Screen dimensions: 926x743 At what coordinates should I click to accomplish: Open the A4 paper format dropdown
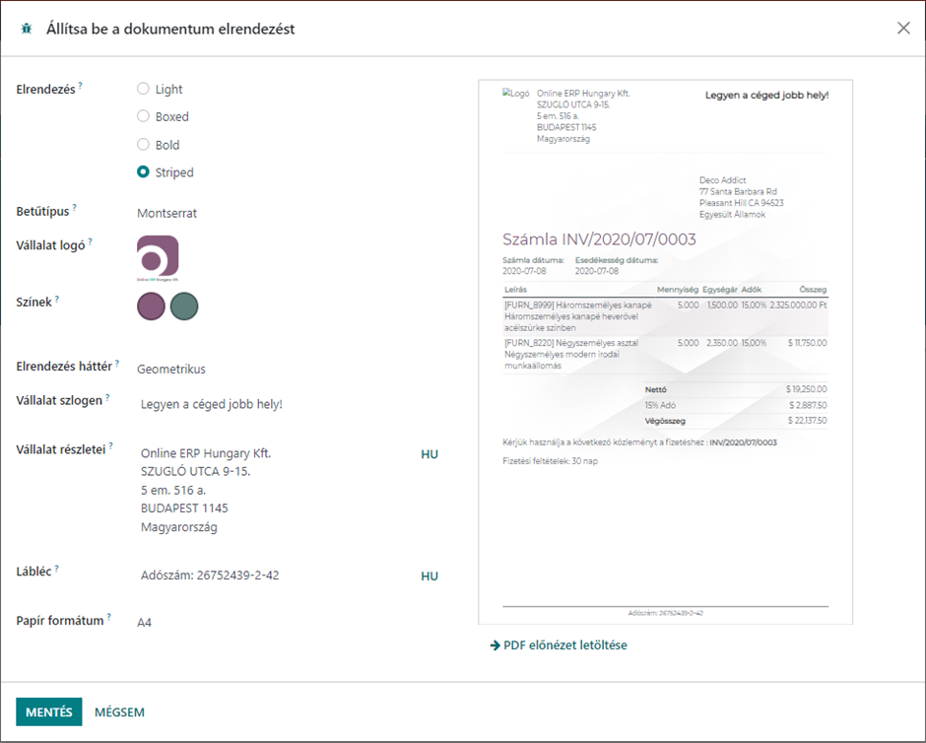point(145,623)
